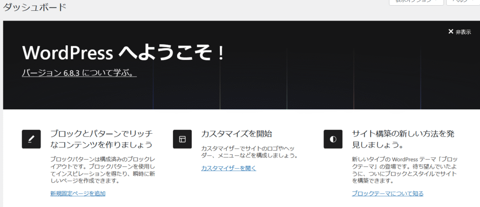Click the WordPress へようこそ！ welcome heading

(x=124, y=53)
